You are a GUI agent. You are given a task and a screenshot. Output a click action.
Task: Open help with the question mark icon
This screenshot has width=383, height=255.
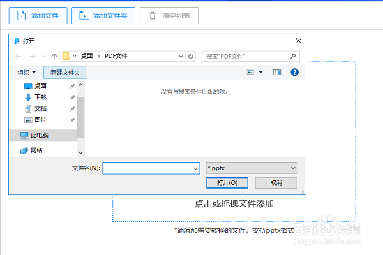(x=294, y=72)
